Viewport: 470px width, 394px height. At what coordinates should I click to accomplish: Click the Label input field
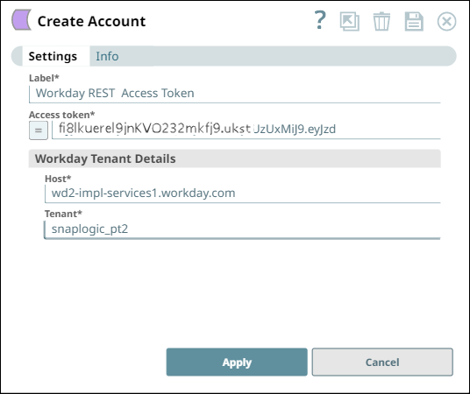coord(235,94)
